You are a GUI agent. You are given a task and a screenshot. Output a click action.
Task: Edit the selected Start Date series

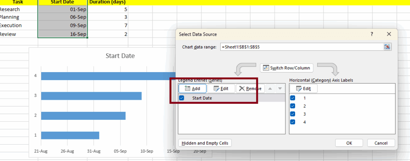point(221,89)
